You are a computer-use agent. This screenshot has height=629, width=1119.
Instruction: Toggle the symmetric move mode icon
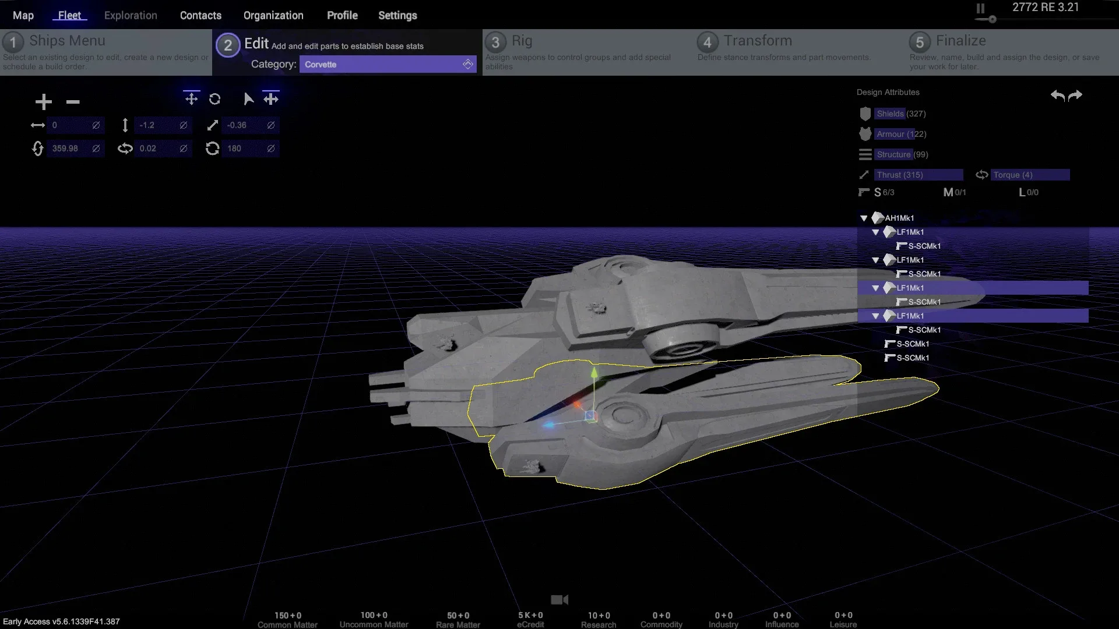click(x=271, y=98)
